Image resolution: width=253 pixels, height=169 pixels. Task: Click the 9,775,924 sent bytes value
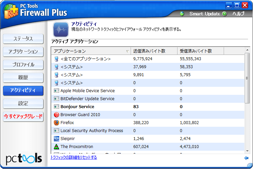pos(143,59)
